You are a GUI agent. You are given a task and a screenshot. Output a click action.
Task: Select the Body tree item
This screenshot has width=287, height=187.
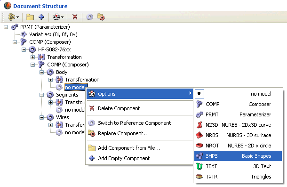point(62,72)
